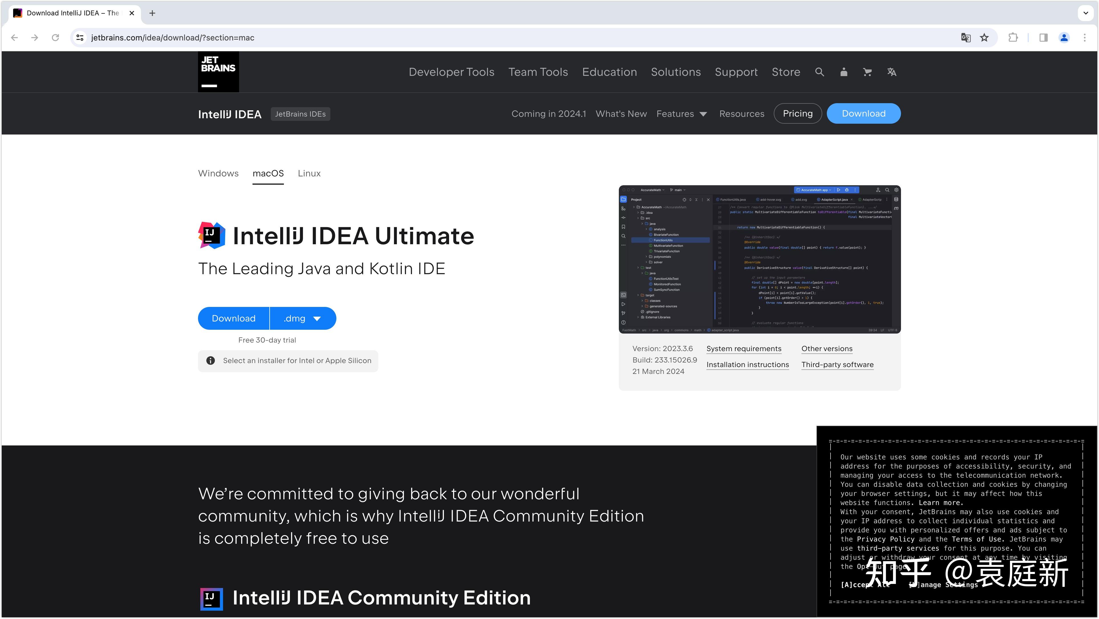Switch to the Linux tab
Viewport: 1099px width, 619px height.
click(x=309, y=173)
